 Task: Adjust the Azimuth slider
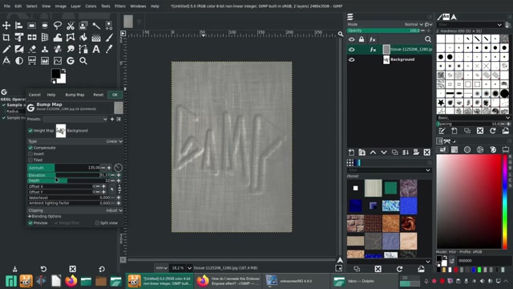coord(64,168)
